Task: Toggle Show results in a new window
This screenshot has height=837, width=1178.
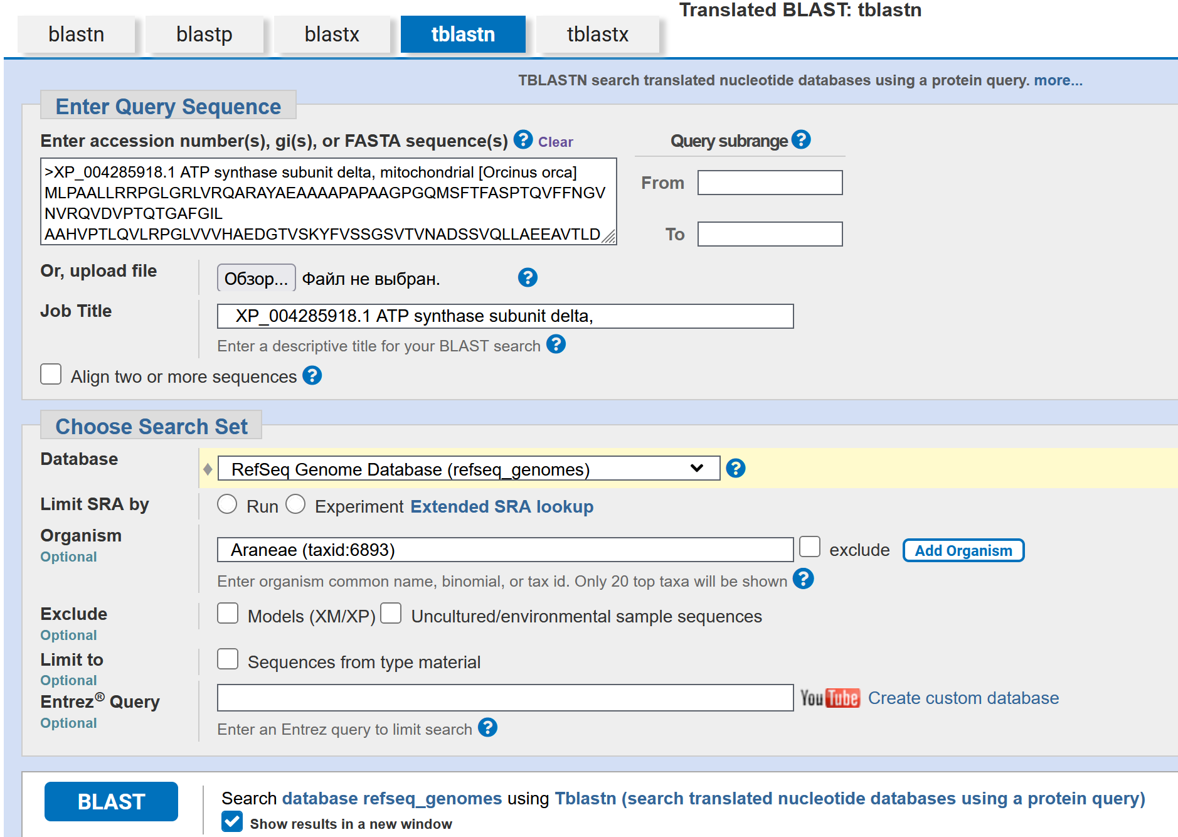Action: coord(232,822)
